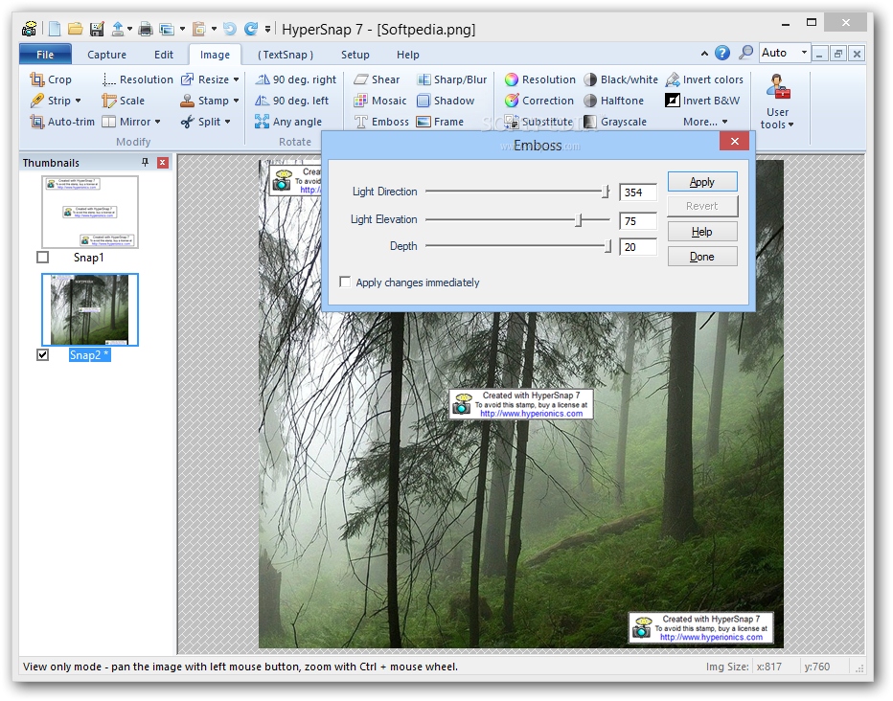The image size is (893, 701).
Task: Select the Emboss effect tool
Action: coord(381,122)
